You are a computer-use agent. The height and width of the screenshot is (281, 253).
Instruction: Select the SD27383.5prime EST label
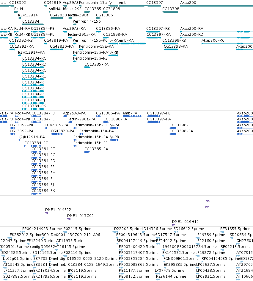18,276
